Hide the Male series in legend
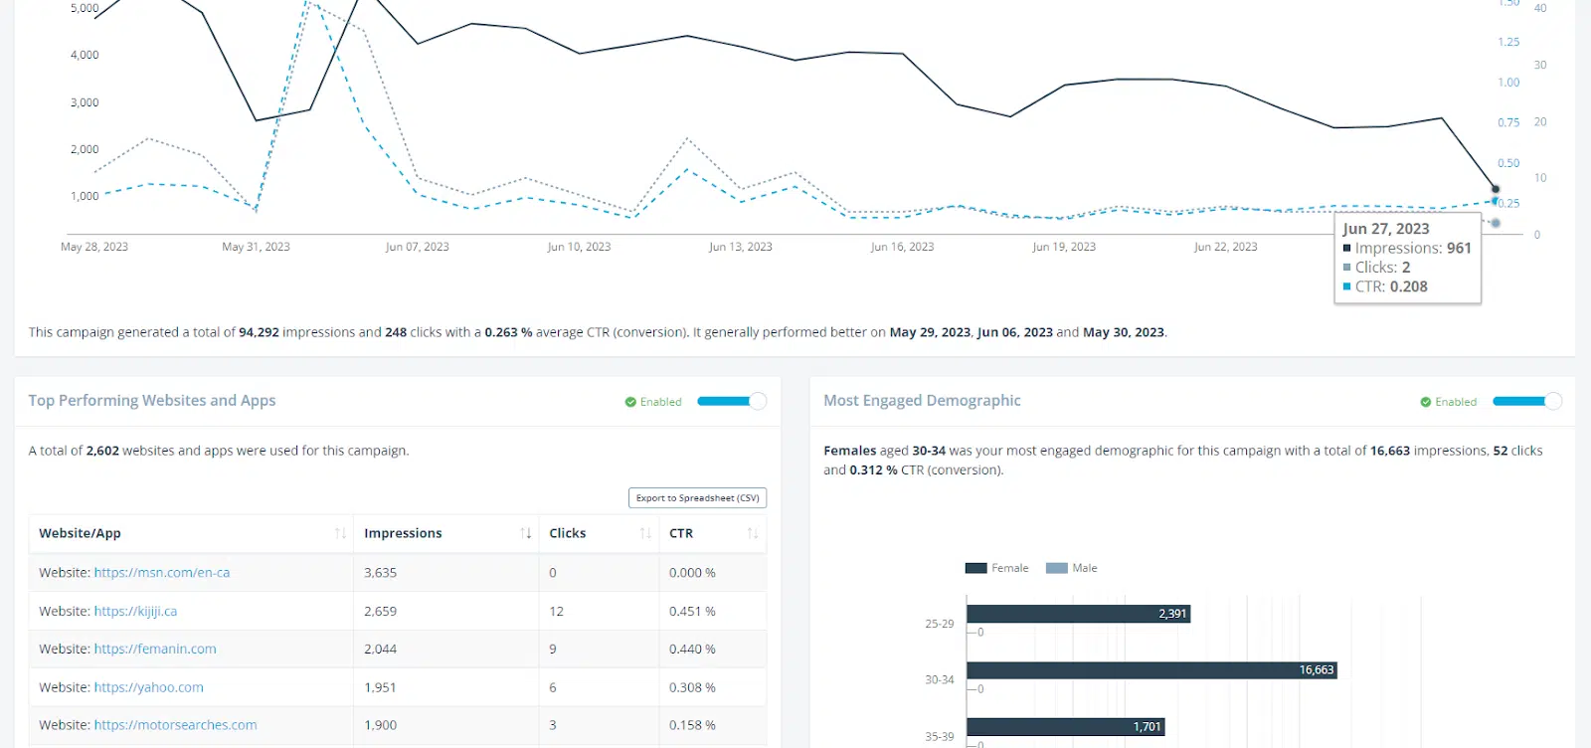This screenshot has width=1591, height=748. [x=1071, y=568]
